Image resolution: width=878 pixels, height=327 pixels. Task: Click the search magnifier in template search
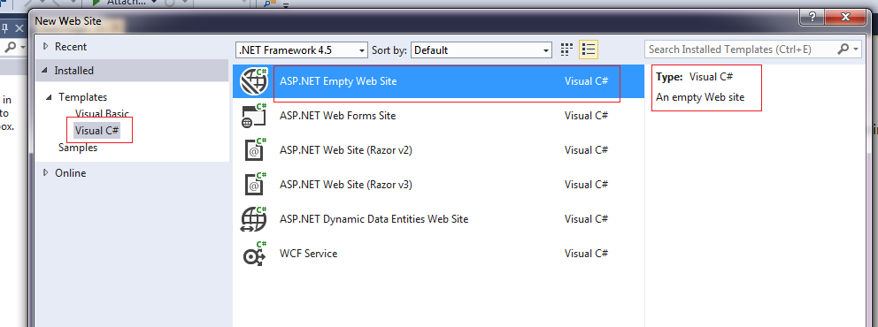pos(843,49)
